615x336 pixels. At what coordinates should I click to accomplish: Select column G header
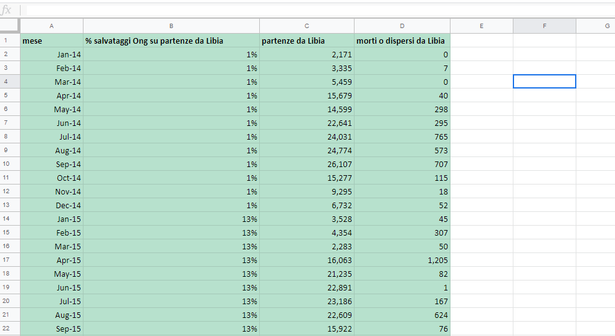pos(596,26)
